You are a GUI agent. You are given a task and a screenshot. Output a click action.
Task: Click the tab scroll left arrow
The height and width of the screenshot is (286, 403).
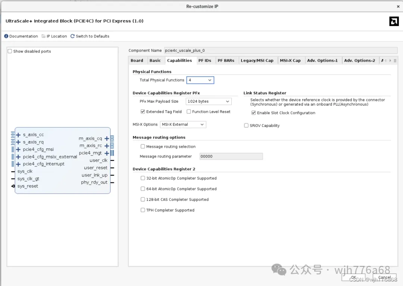click(385, 61)
